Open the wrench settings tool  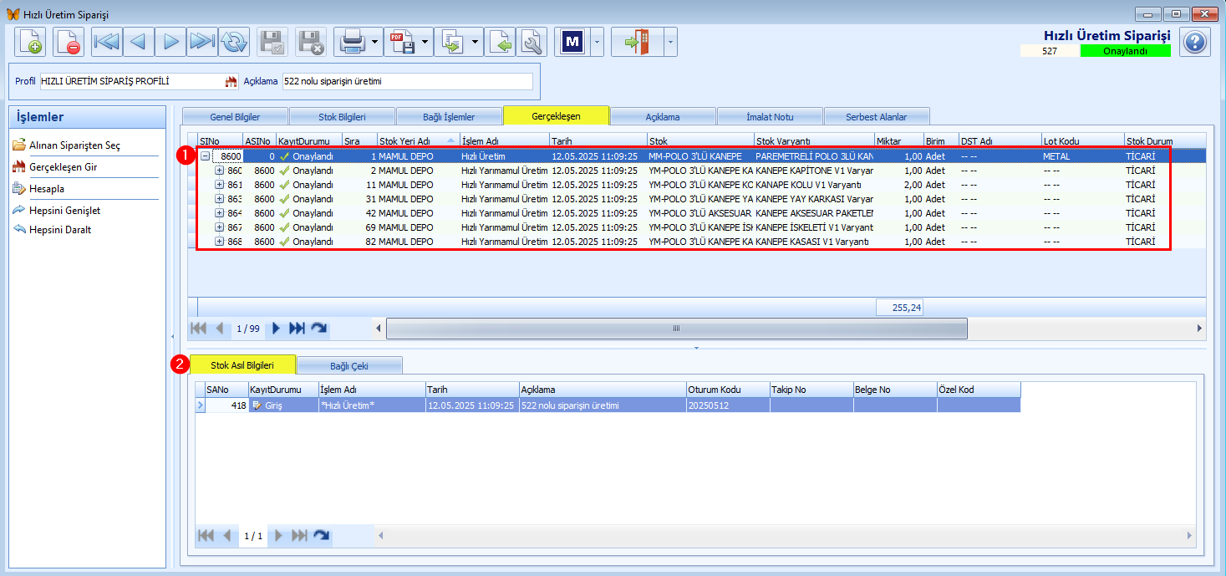pos(532,41)
